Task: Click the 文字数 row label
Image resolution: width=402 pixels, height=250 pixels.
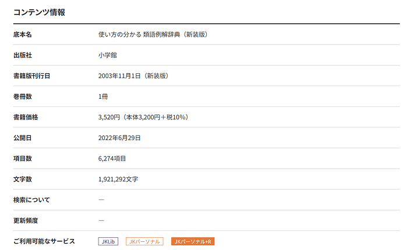Action: coord(23,179)
